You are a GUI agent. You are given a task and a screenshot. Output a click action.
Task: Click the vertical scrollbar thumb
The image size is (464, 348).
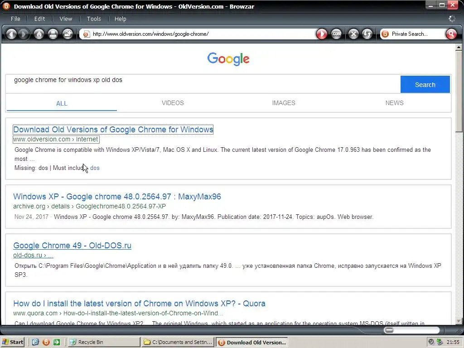point(459,92)
